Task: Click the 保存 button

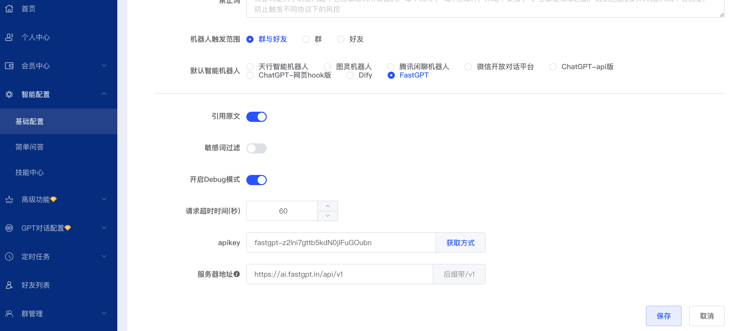Action: click(x=664, y=316)
